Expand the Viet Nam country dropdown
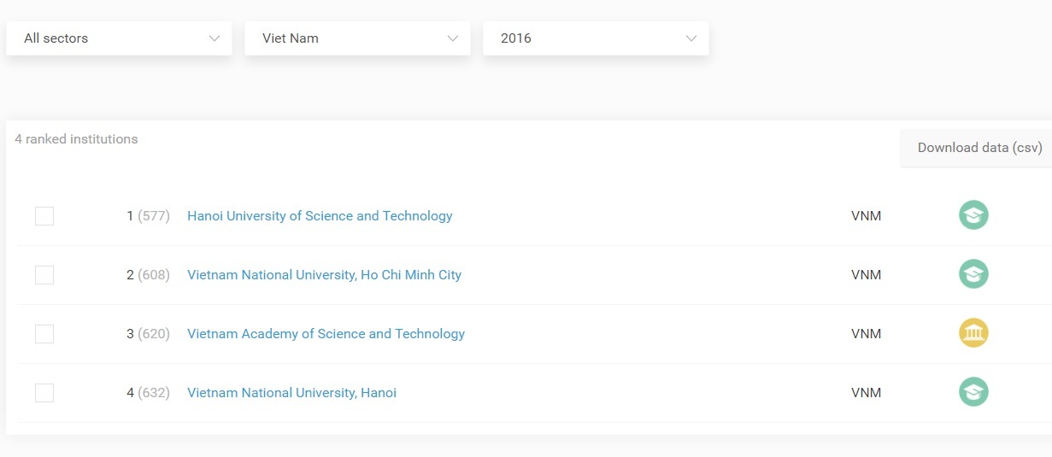Image resolution: width=1052 pixels, height=457 pixels. coord(357,38)
